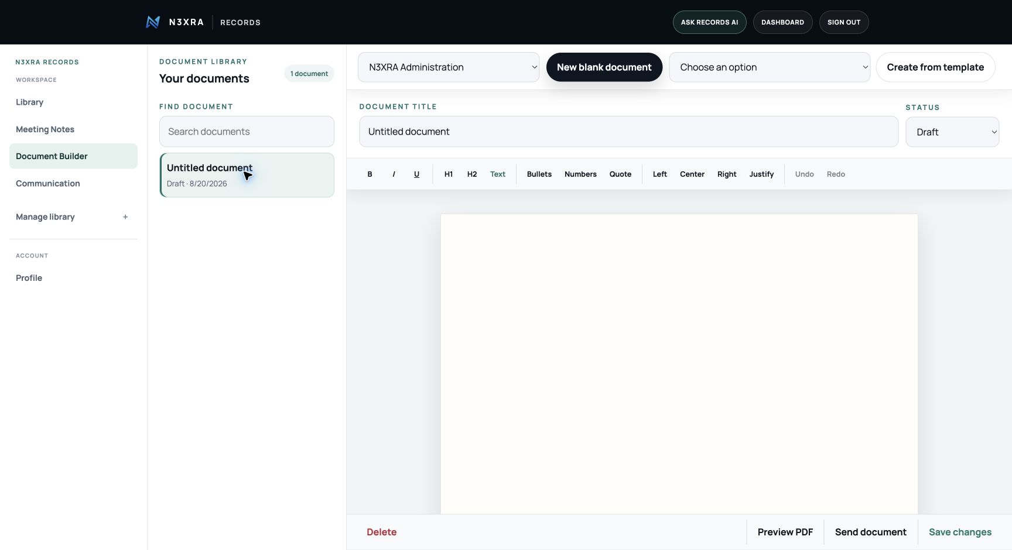Toggle italic formatting
The image size is (1012, 550).
coord(394,174)
